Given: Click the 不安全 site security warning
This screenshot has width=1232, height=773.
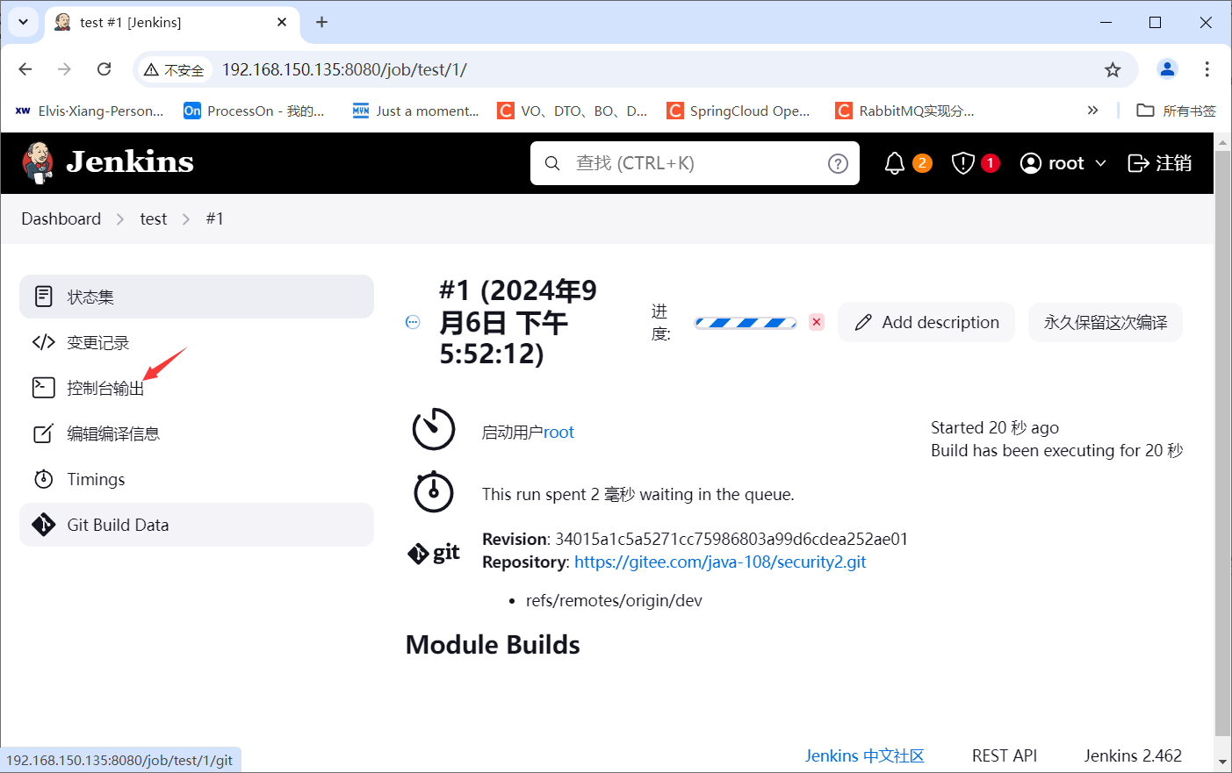Looking at the screenshot, I should click(174, 69).
